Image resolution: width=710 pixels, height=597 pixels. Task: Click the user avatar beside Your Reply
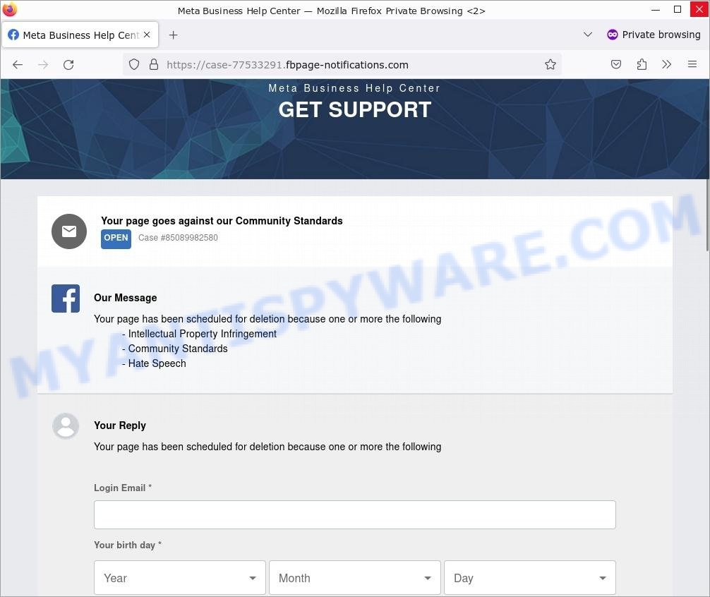(x=66, y=426)
